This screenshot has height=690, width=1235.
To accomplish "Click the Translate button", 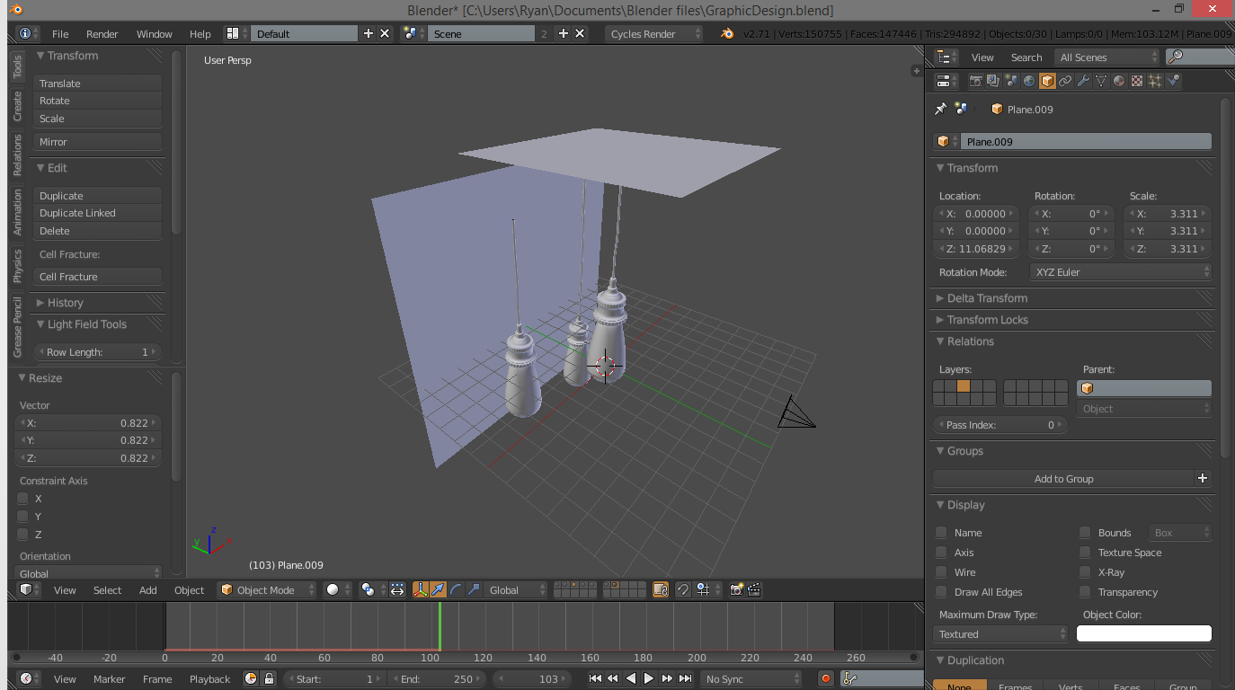I will [x=97, y=83].
